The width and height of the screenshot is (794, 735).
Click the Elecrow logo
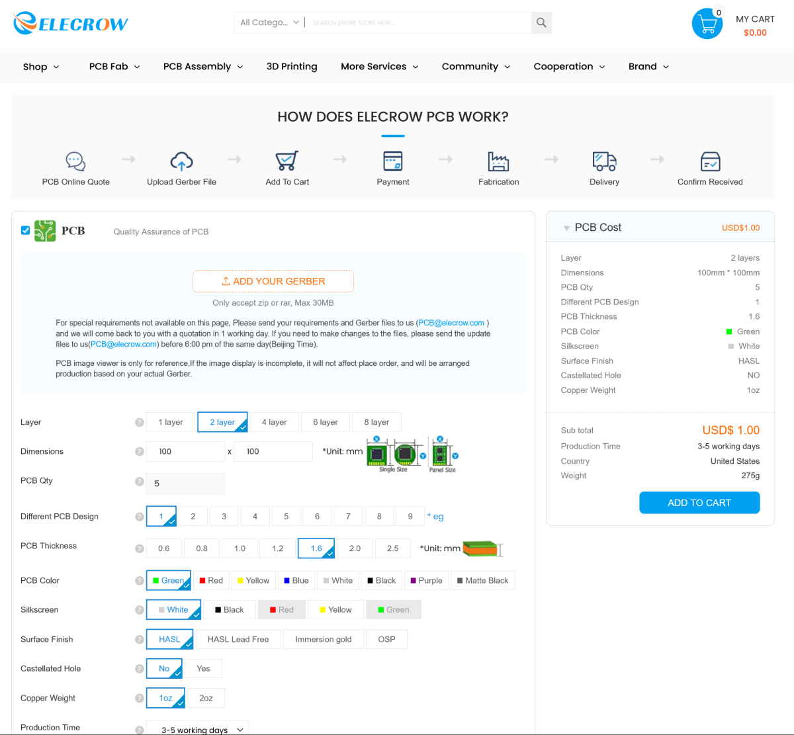click(71, 23)
